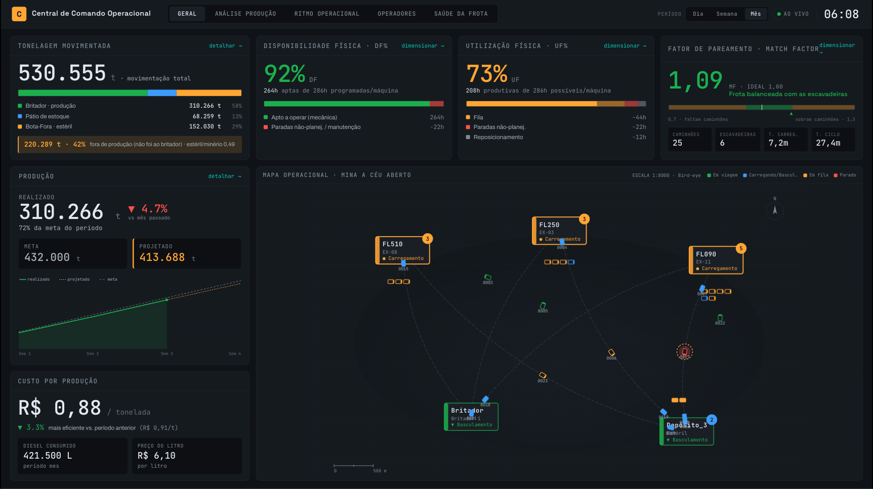Screen dimensions: 873x489
Task: Click the blue badge 2 on Depósito_3
Action: click(712, 420)
